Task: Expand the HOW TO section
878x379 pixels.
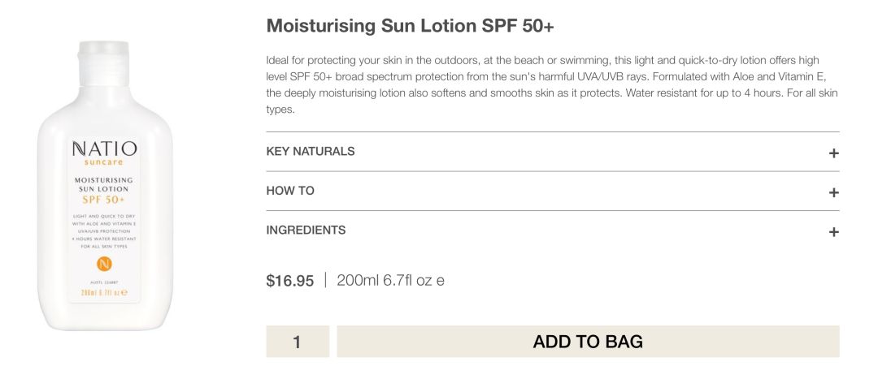Action: click(x=553, y=192)
